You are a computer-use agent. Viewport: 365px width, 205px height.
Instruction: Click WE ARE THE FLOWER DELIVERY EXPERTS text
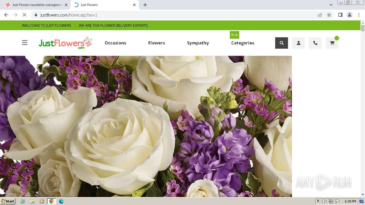coord(114,25)
